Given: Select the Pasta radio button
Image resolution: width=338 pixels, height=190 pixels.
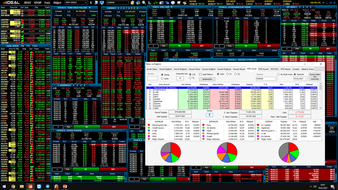Looking at the screenshot, I should click(x=162, y=75).
